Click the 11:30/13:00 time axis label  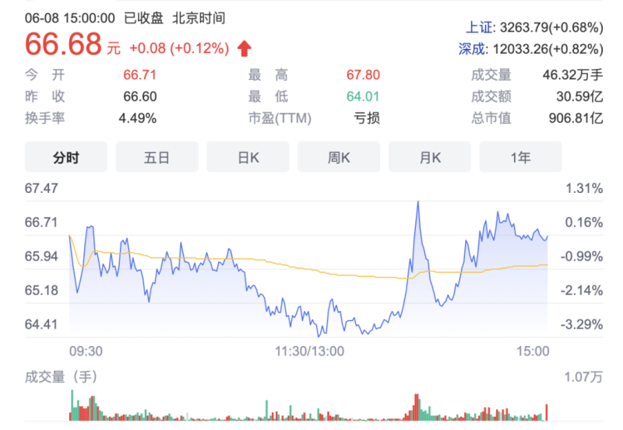309,351
